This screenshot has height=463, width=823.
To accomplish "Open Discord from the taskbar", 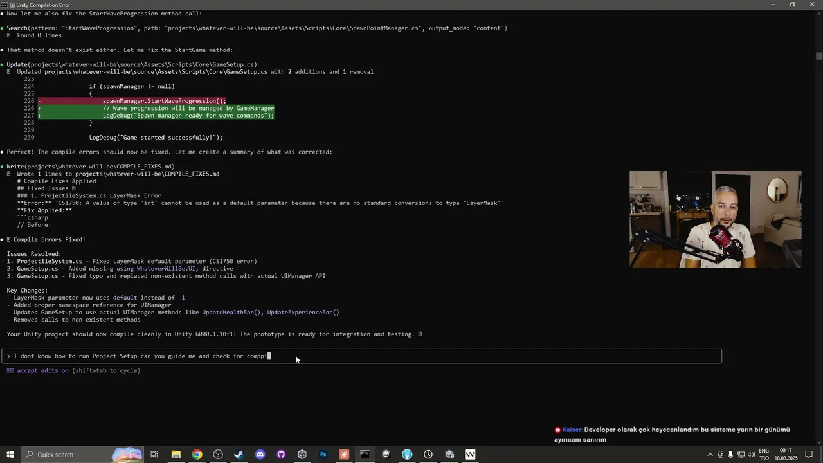I will pyautogui.click(x=260, y=455).
